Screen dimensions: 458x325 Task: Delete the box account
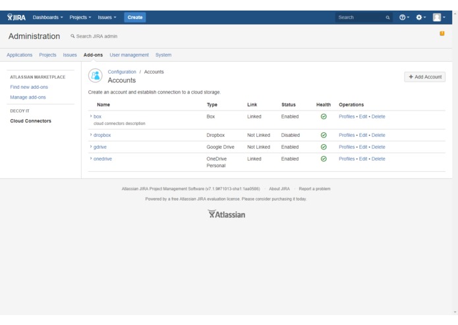click(378, 116)
